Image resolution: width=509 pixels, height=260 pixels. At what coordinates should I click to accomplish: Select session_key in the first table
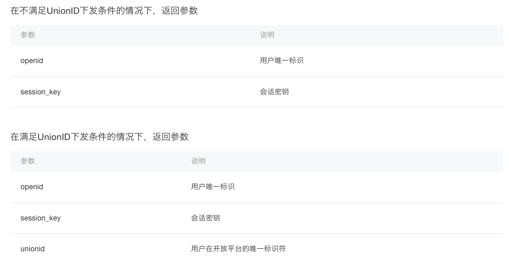[x=41, y=92]
